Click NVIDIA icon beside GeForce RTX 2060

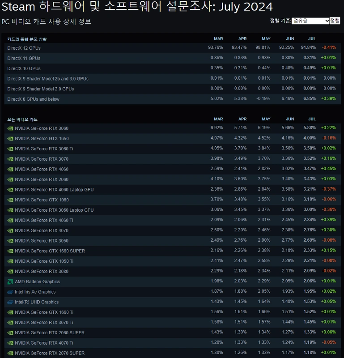pyautogui.click(x=10, y=179)
